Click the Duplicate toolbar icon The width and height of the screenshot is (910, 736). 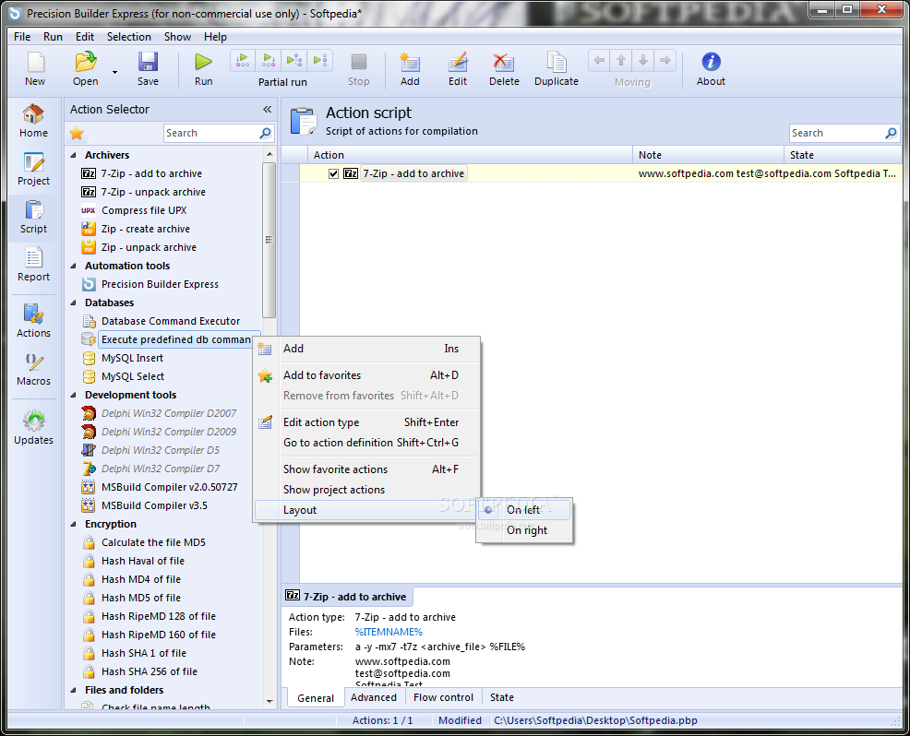[x=556, y=62]
